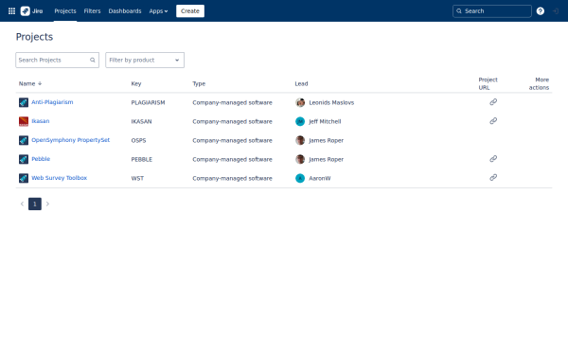Image resolution: width=568 pixels, height=355 pixels.
Task: Click James Roper name in OSPS row
Action: click(326, 140)
